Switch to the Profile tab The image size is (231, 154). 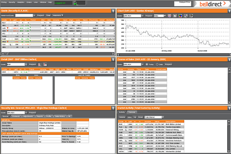pos(49,116)
